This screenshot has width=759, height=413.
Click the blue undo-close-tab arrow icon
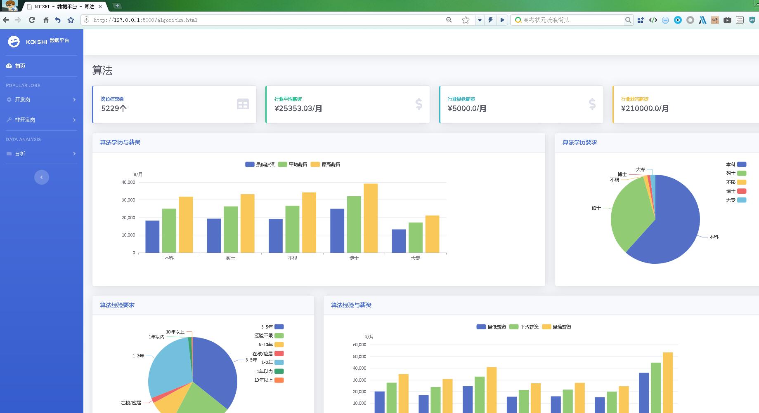(x=58, y=20)
